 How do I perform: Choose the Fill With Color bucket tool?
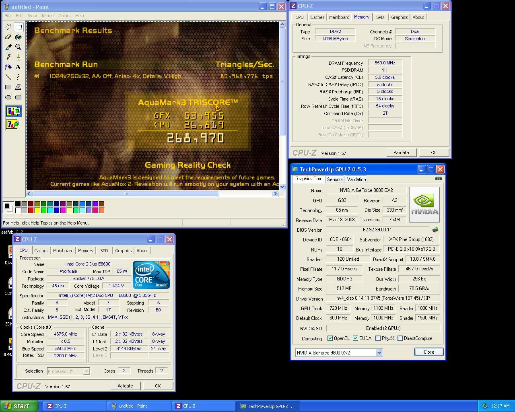tap(19, 37)
